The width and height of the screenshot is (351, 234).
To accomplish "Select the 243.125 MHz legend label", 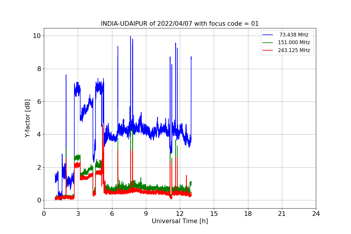I will pyautogui.click(x=294, y=50).
